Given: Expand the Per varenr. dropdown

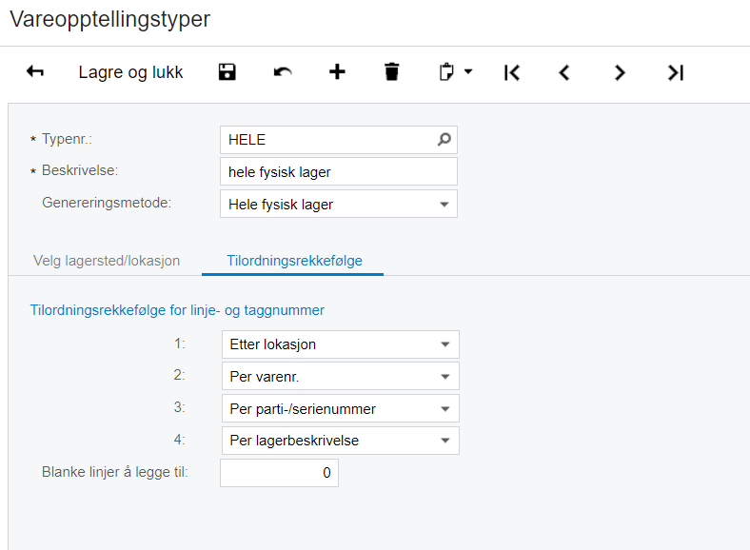Looking at the screenshot, I should point(445,377).
